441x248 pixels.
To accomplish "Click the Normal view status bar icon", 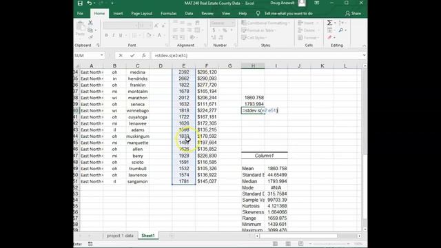I will 276,244.
